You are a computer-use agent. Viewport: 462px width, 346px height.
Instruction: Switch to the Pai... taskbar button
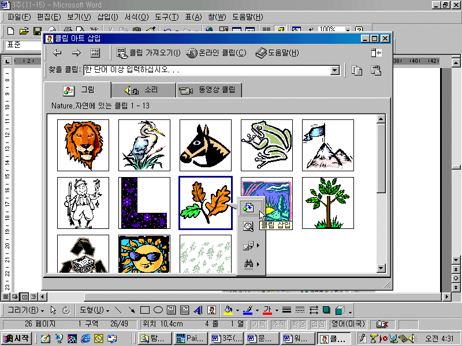[191, 339]
